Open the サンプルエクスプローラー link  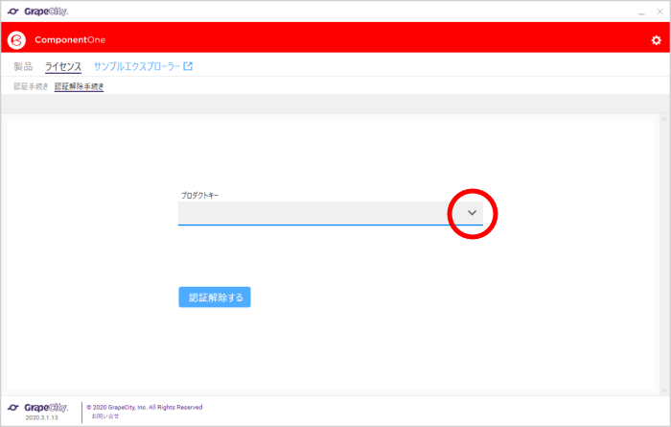pyautogui.click(x=137, y=66)
